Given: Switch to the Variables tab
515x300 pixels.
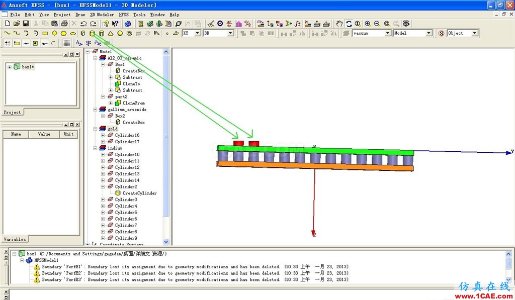Looking at the screenshot, I should click(15, 239).
